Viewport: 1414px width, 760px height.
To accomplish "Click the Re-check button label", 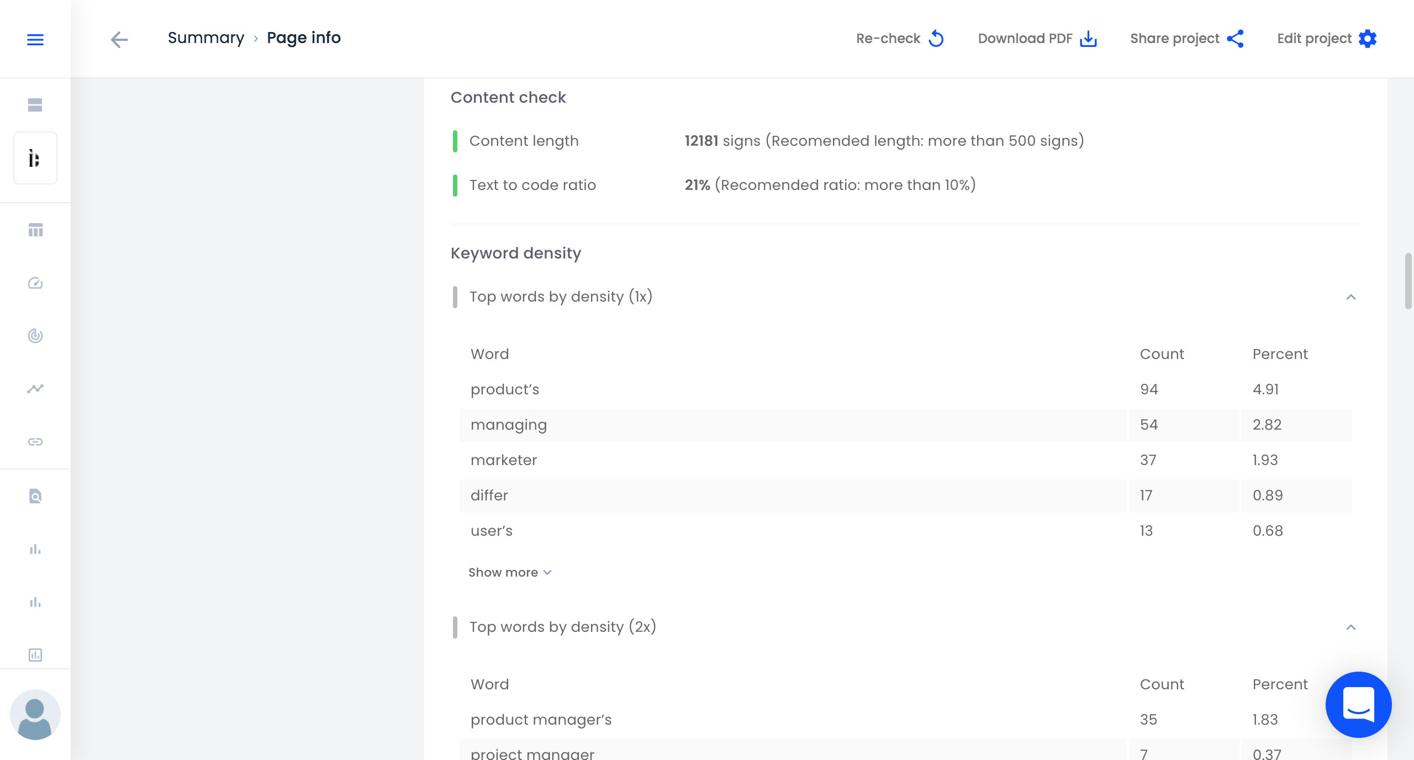I will click(x=888, y=39).
